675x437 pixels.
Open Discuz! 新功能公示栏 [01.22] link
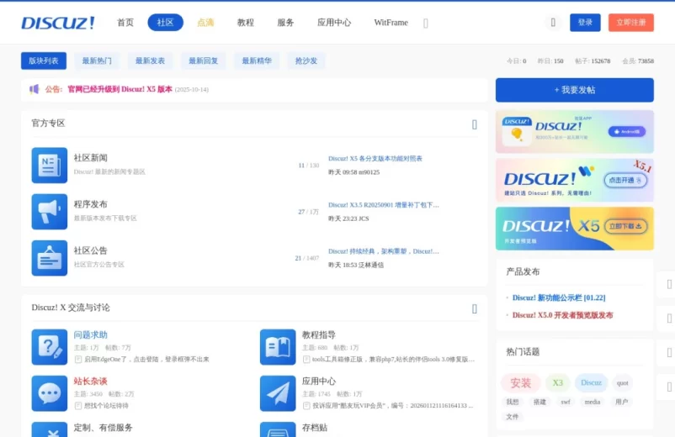[559, 297]
